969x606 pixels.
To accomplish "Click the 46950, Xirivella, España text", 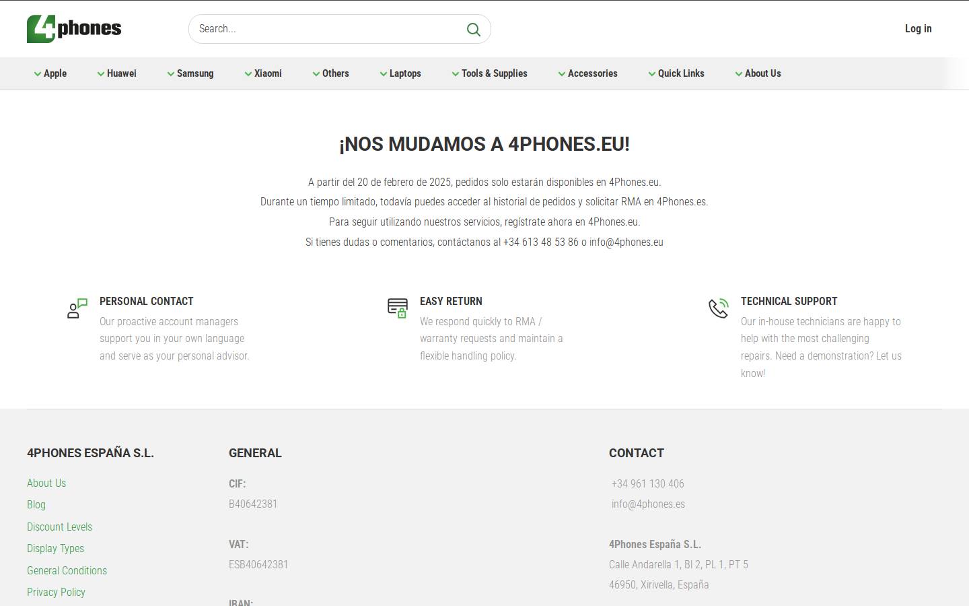I will tap(659, 584).
